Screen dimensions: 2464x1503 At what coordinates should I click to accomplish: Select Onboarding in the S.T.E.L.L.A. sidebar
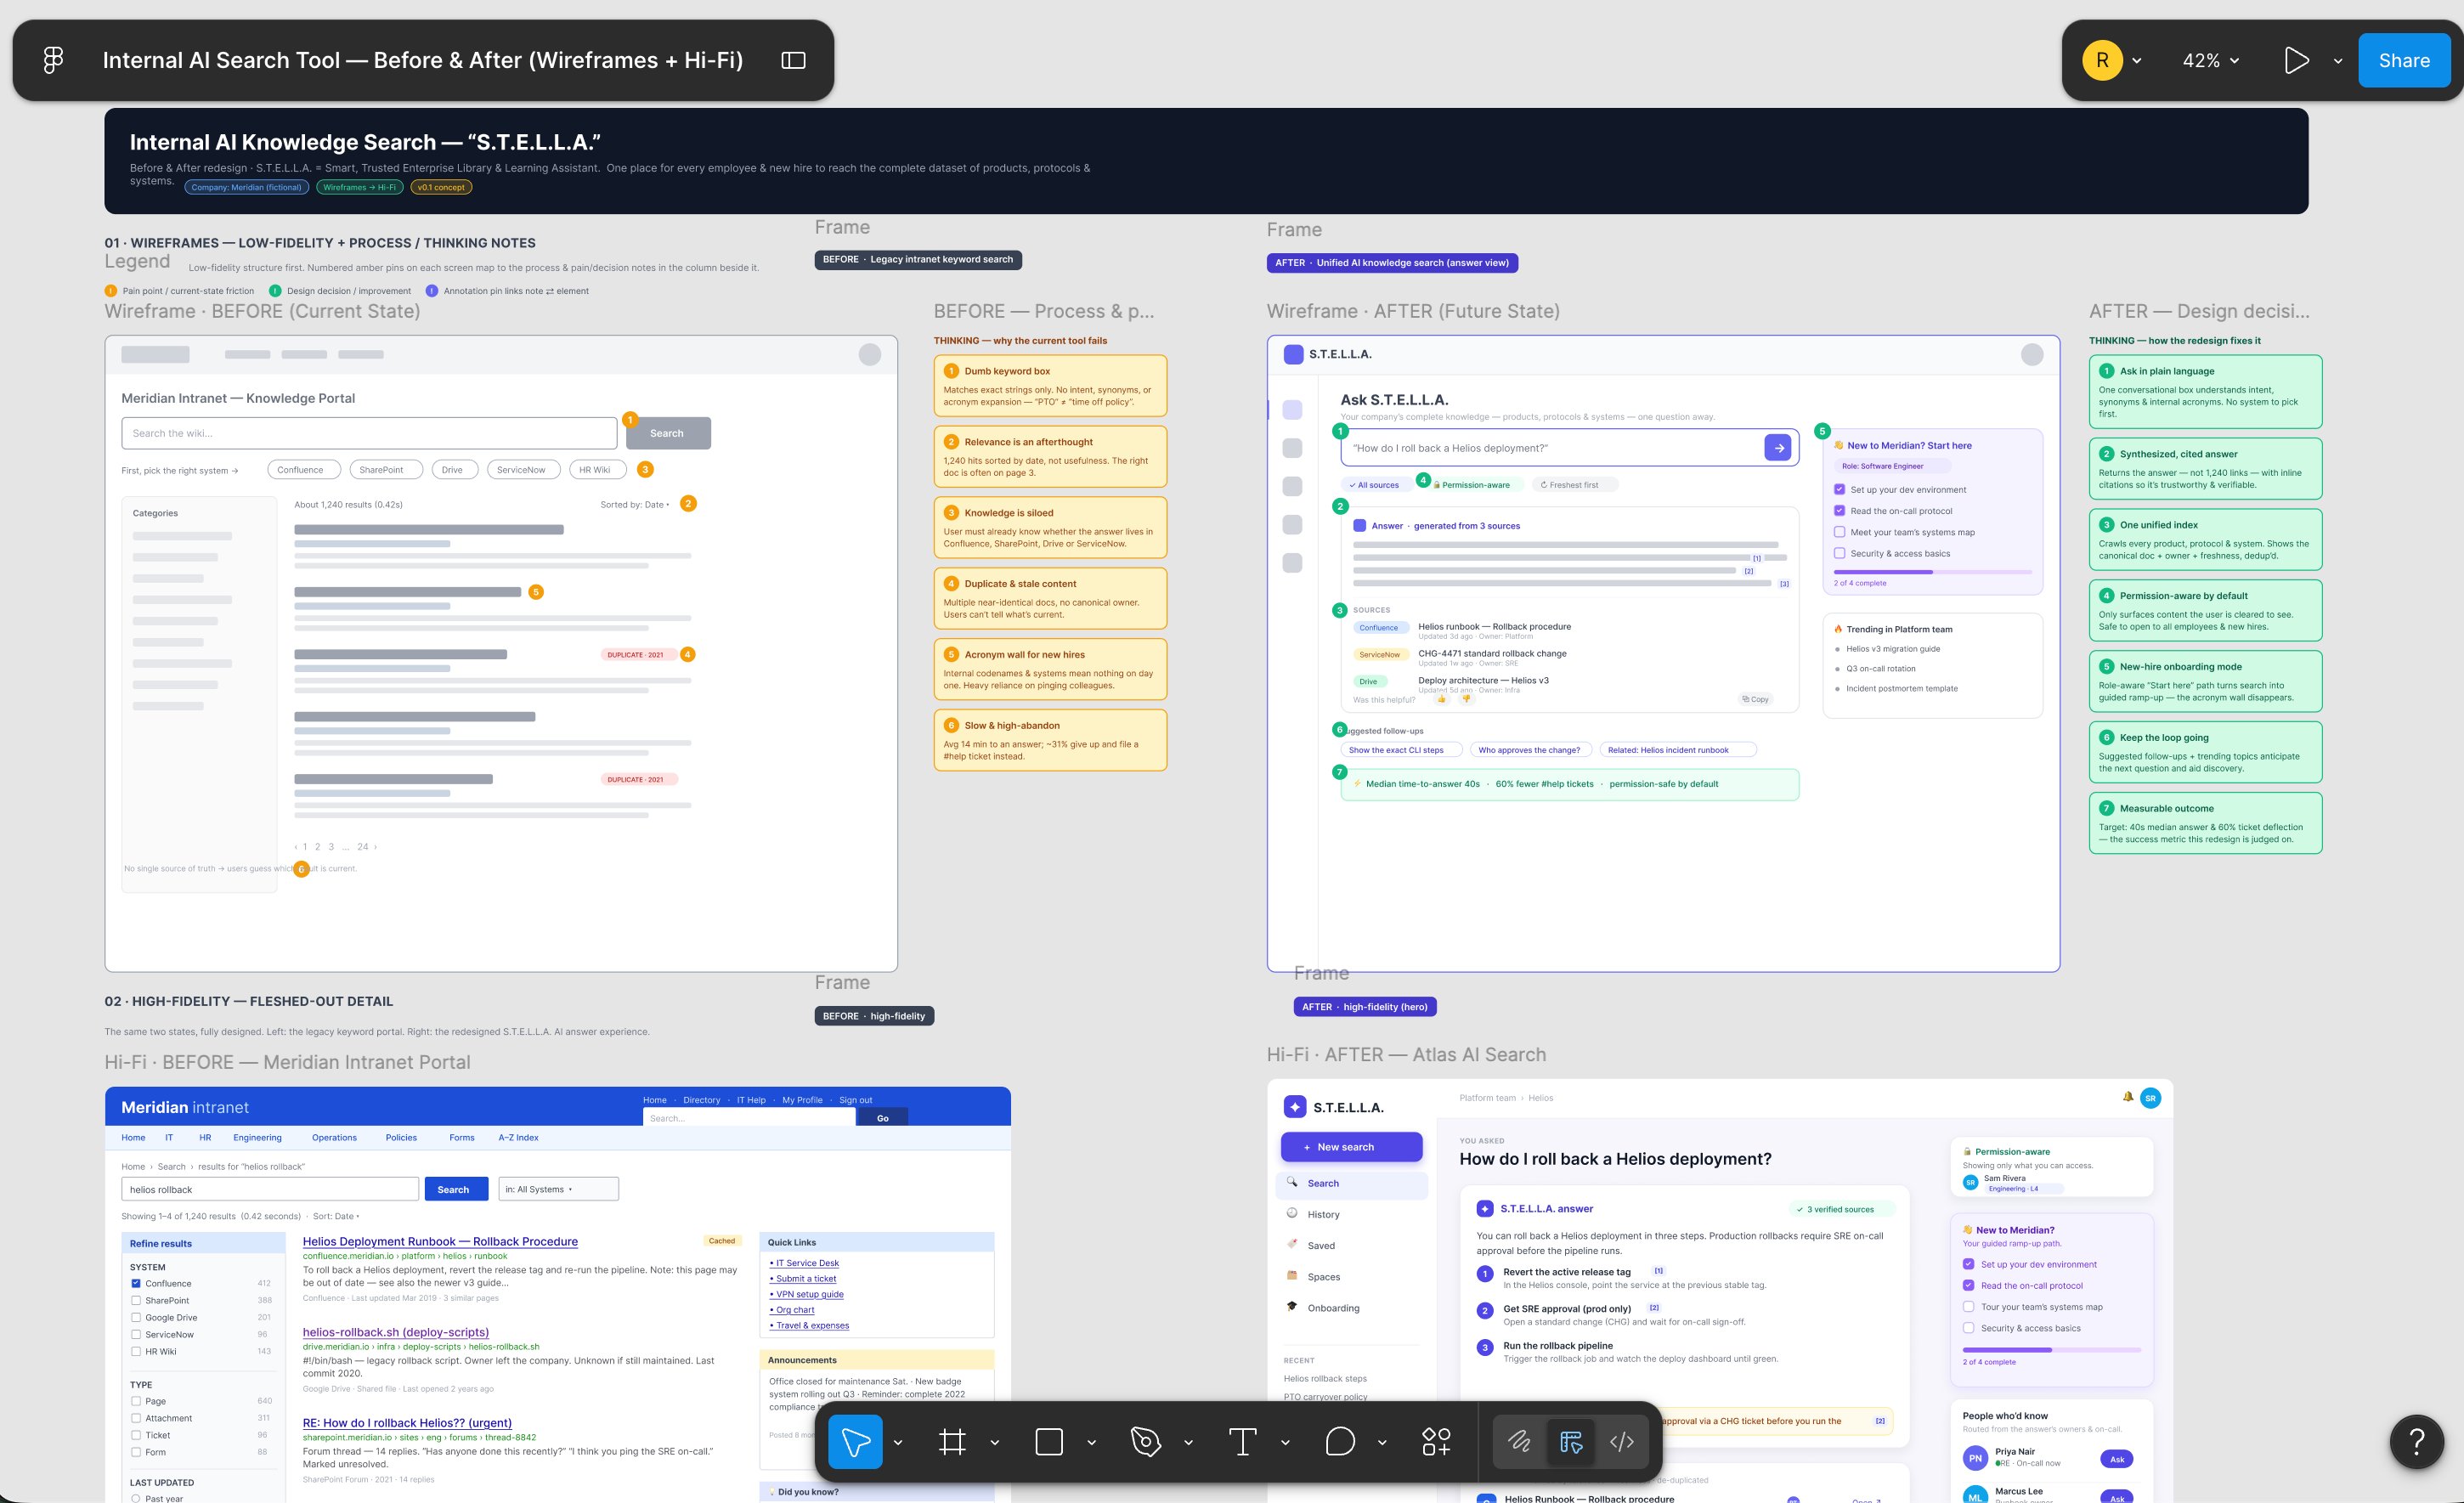1352,1308
